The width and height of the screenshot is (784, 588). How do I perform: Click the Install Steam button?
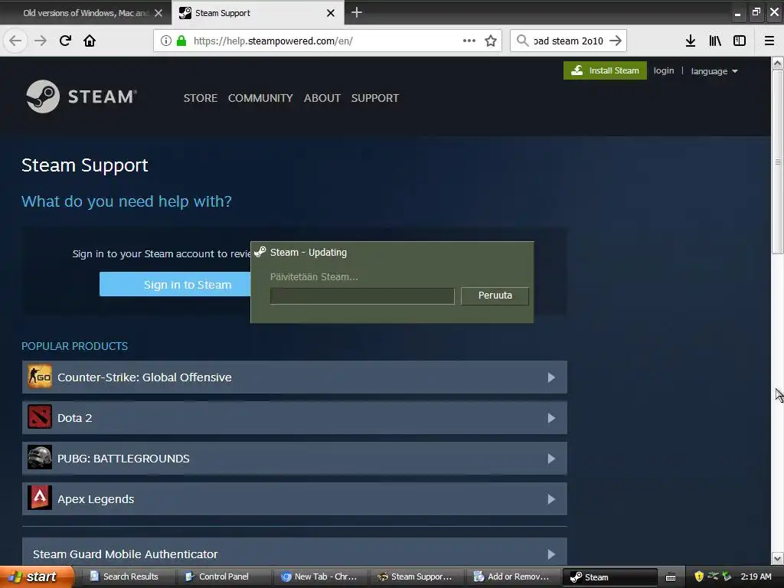point(605,70)
